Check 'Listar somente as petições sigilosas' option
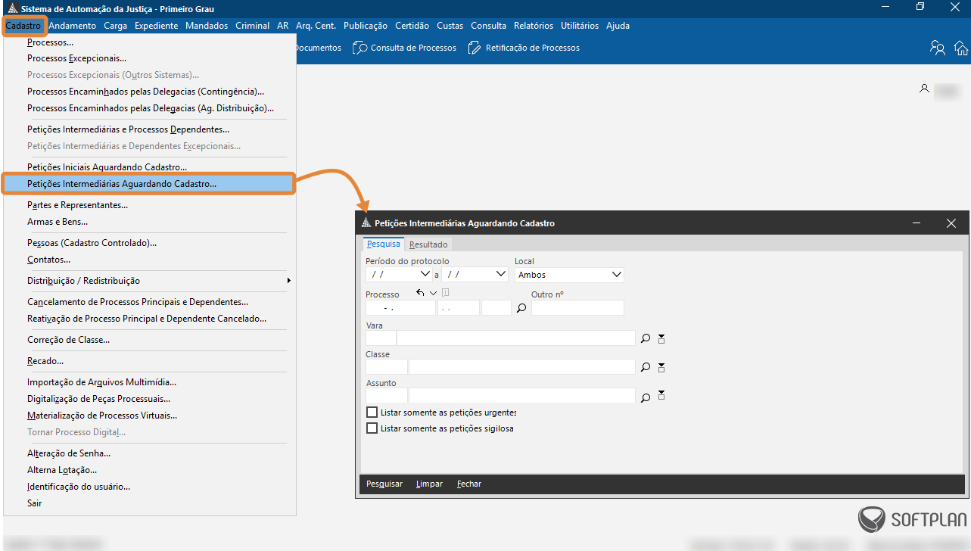This screenshot has height=551, width=971. 372,428
